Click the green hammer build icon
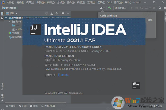The height and width of the screenshot is (110, 166). tap(110, 8)
